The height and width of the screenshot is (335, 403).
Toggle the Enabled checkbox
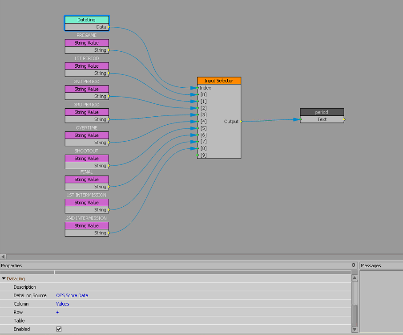click(x=59, y=329)
